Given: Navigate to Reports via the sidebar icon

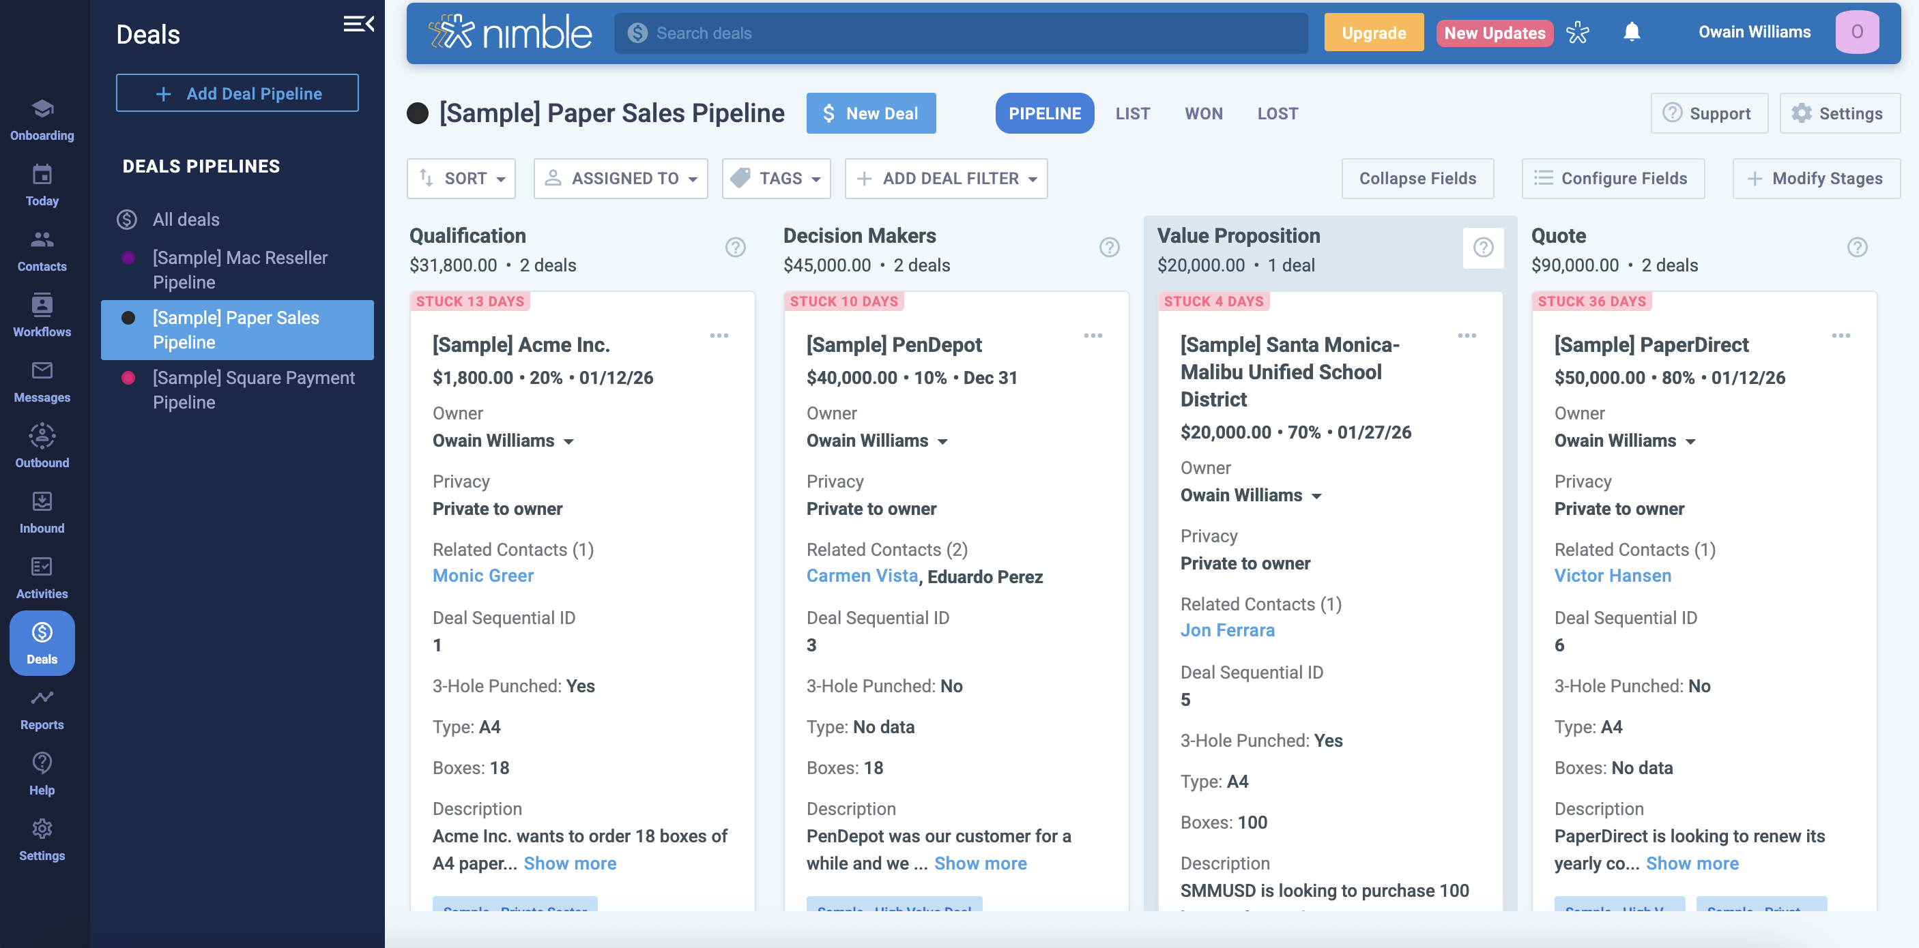Looking at the screenshot, I should pyautogui.click(x=42, y=705).
